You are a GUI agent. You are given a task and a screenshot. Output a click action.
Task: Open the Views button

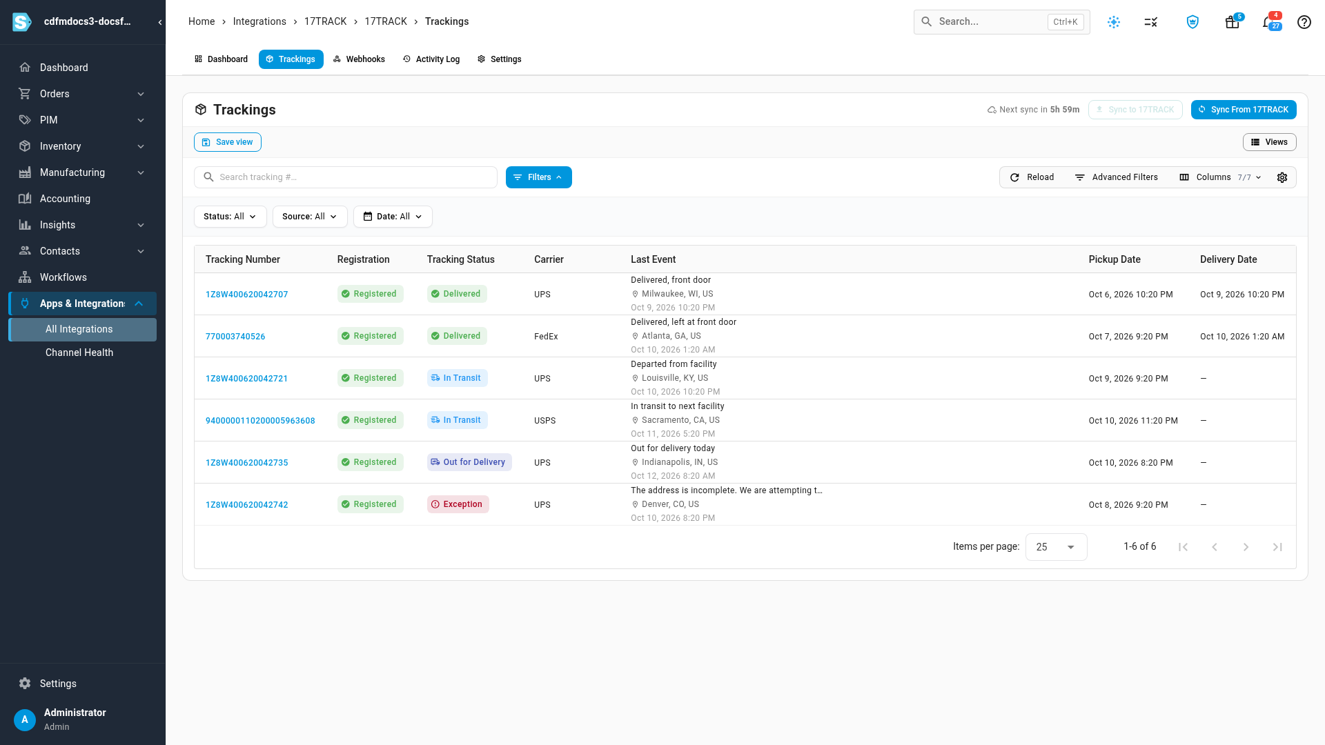pos(1269,142)
